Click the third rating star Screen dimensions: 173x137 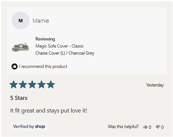coord(32,84)
